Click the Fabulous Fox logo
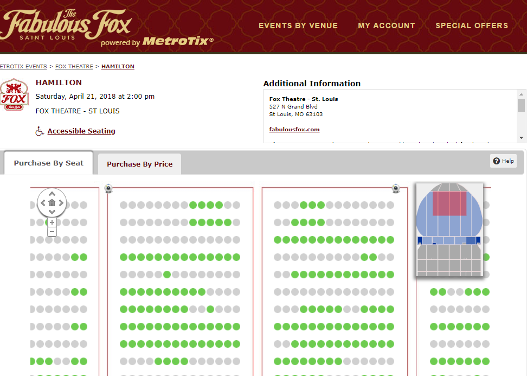Viewport: 527px width, 376px height. tap(66, 26)
